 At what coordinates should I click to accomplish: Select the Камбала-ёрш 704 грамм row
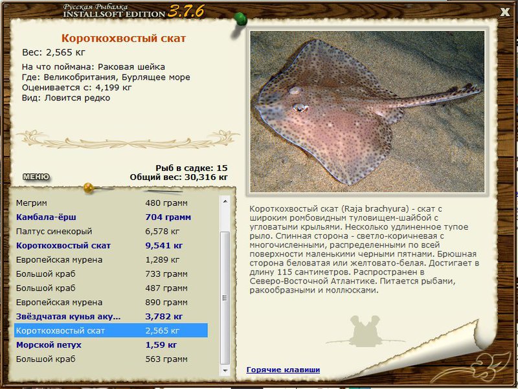pyautogui.click(x=111, y=217)
